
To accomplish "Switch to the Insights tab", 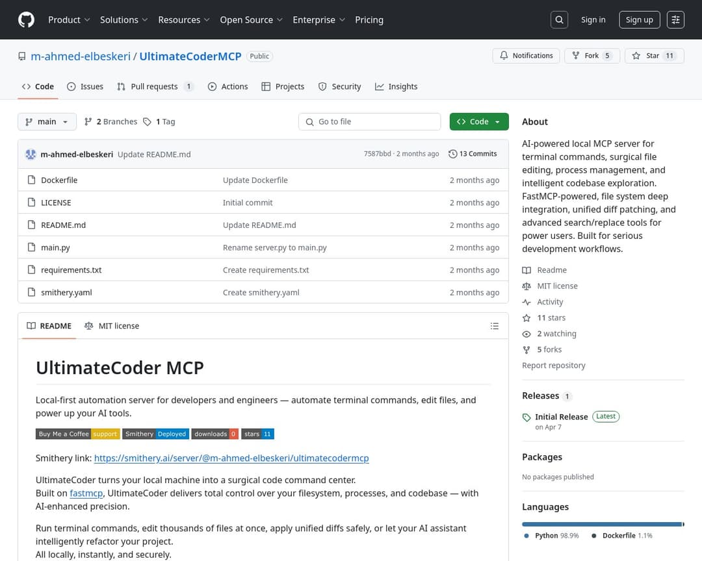I will pyautogui.click(x=396, y=87).
